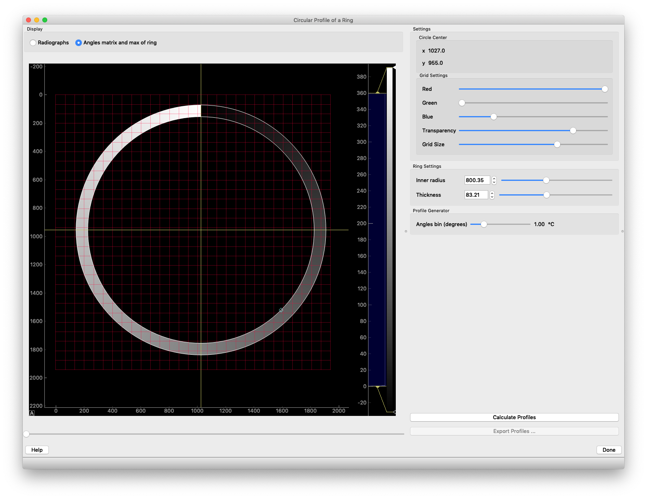Click the macOS green zoom window button
The height and width of the screenshot is (499, 647).
pyautogui.click(x=45, y=20)
